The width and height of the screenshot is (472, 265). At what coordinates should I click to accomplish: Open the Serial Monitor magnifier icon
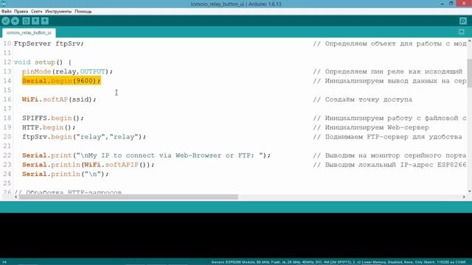[463, 21]
